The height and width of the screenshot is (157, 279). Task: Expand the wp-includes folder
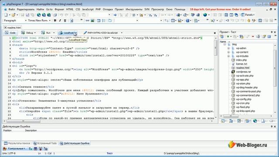[228, 56]
